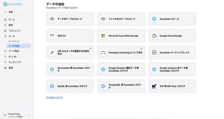224x119 pixels.
Task: Click the projects icon beside プロジェクト
Action: (5, 31)
